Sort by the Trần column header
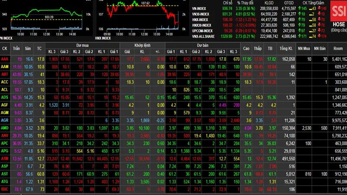 click(x=16, y=49)
